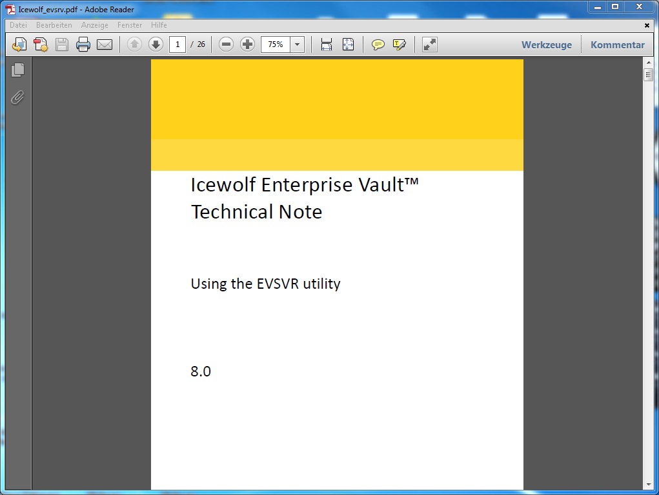Zoom out with the minus button

pos(226,44)
